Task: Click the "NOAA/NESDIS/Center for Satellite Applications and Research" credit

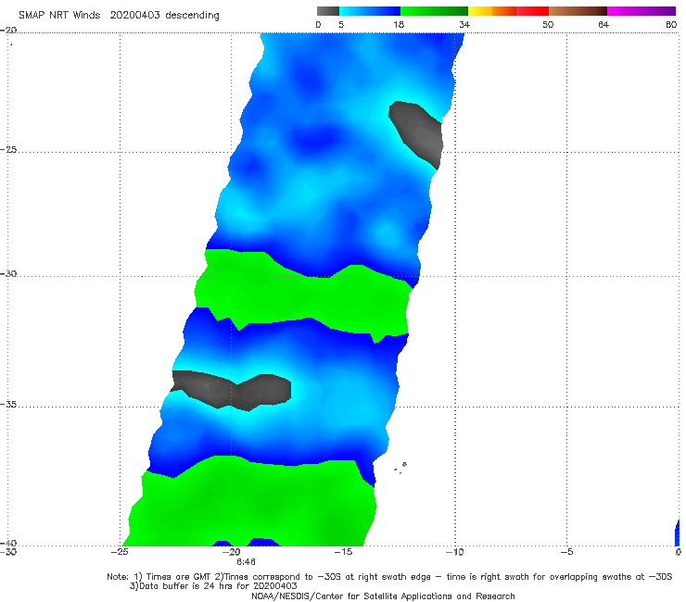Action: [x=383, y=596]
